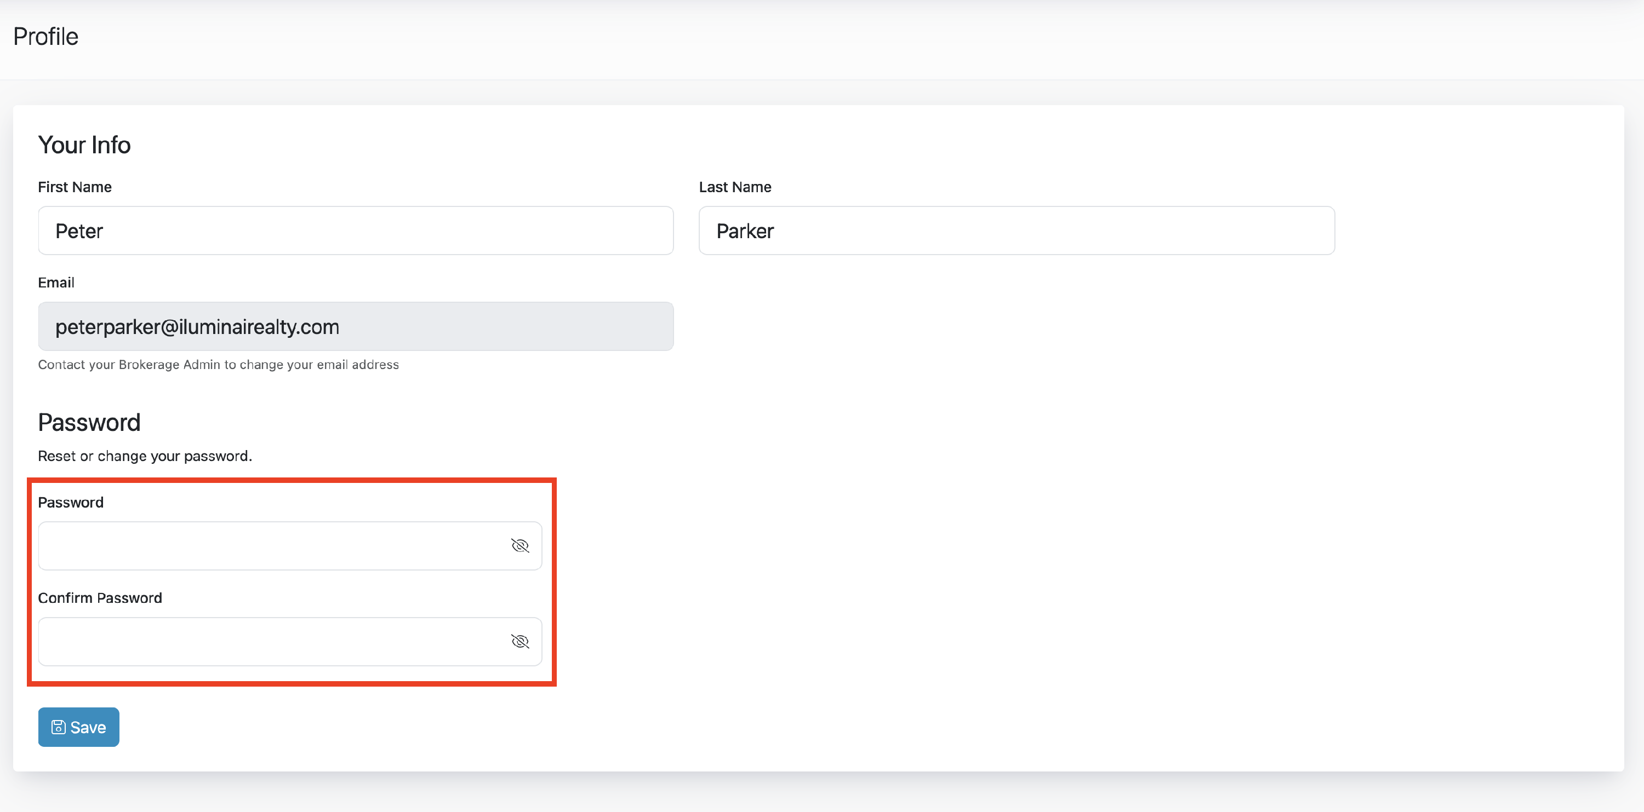The height and width of the screenshot is (812, 1644).
Task: Click the First Name field containing Peter
Action: point(356,231)
